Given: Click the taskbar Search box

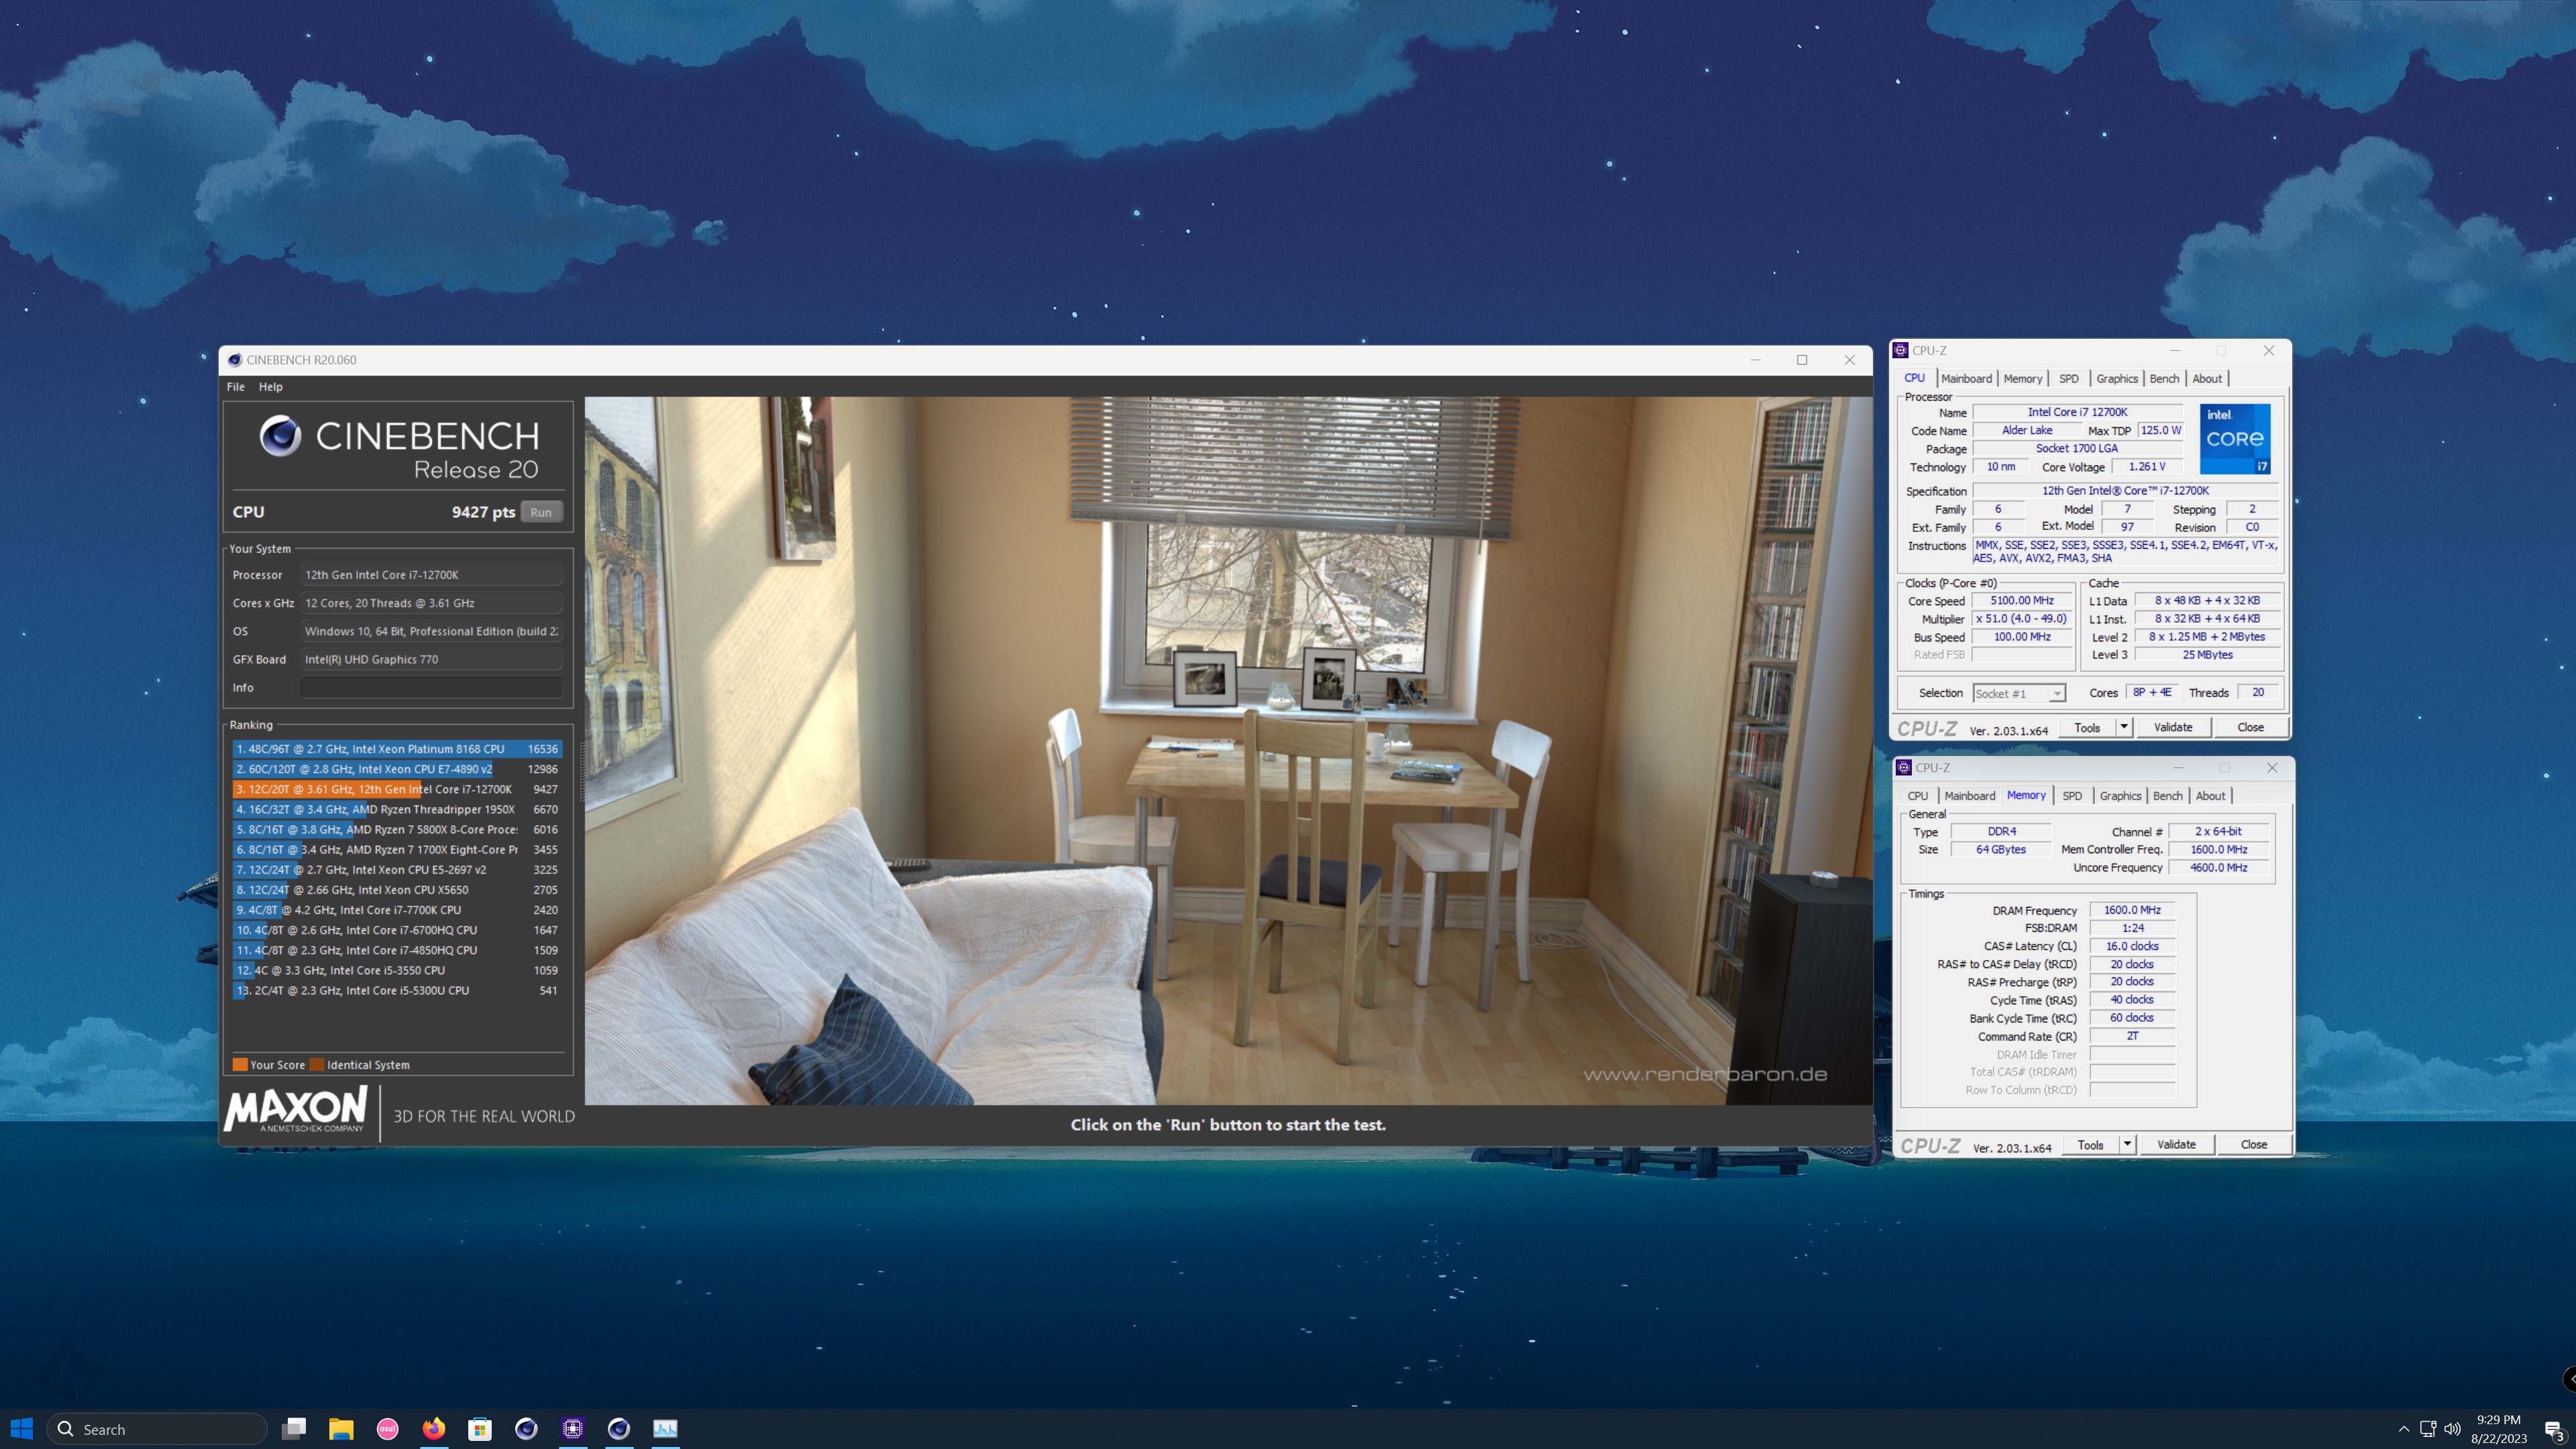Looking at the screenshot, I should 157,1428.
